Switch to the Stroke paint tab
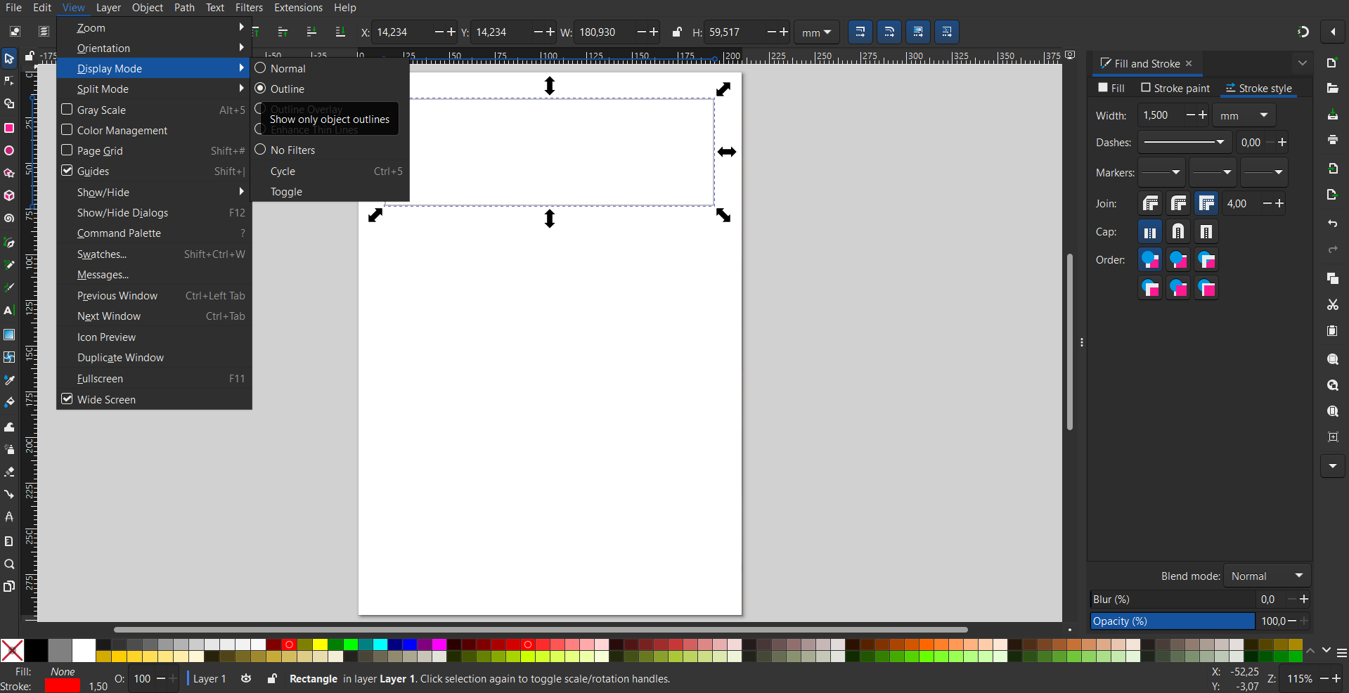This screenshot has width=1349, height=693. [1175, 89]
